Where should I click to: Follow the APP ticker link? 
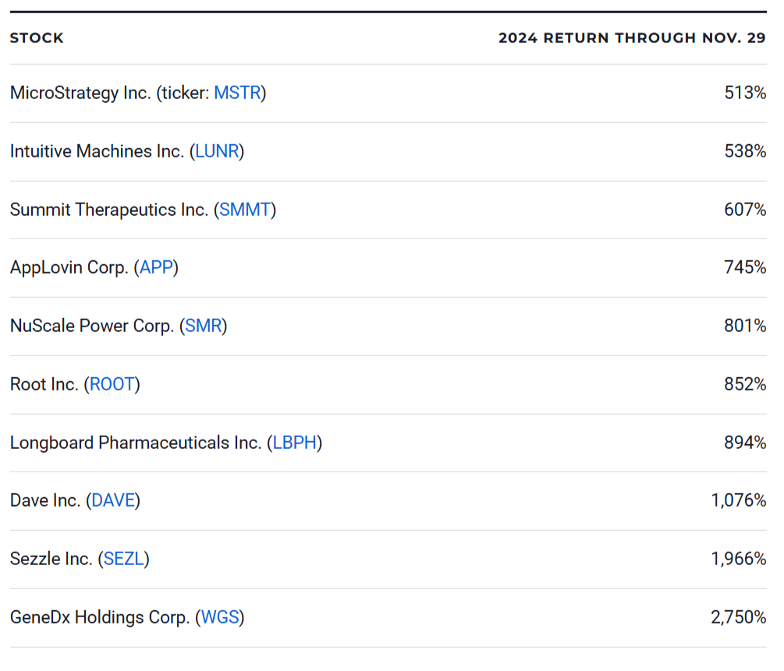(156, 268)
